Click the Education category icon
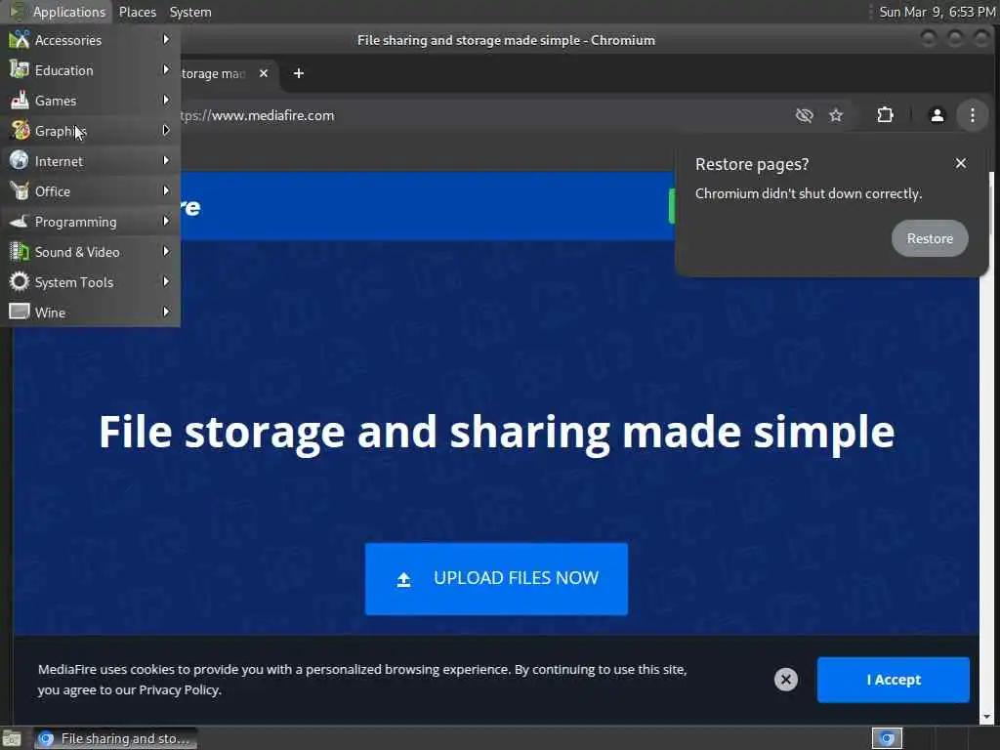 20,69
